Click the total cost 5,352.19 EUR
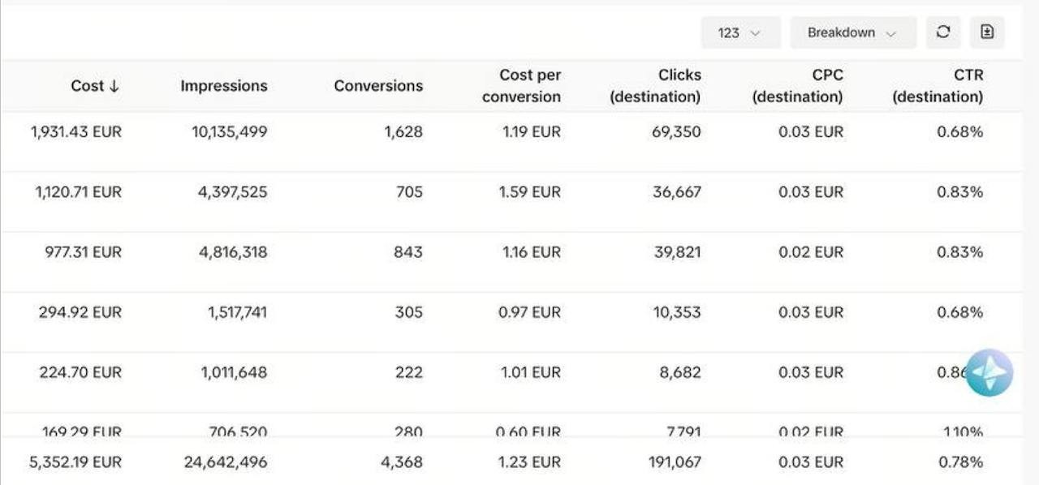 [x=75, y=462]
